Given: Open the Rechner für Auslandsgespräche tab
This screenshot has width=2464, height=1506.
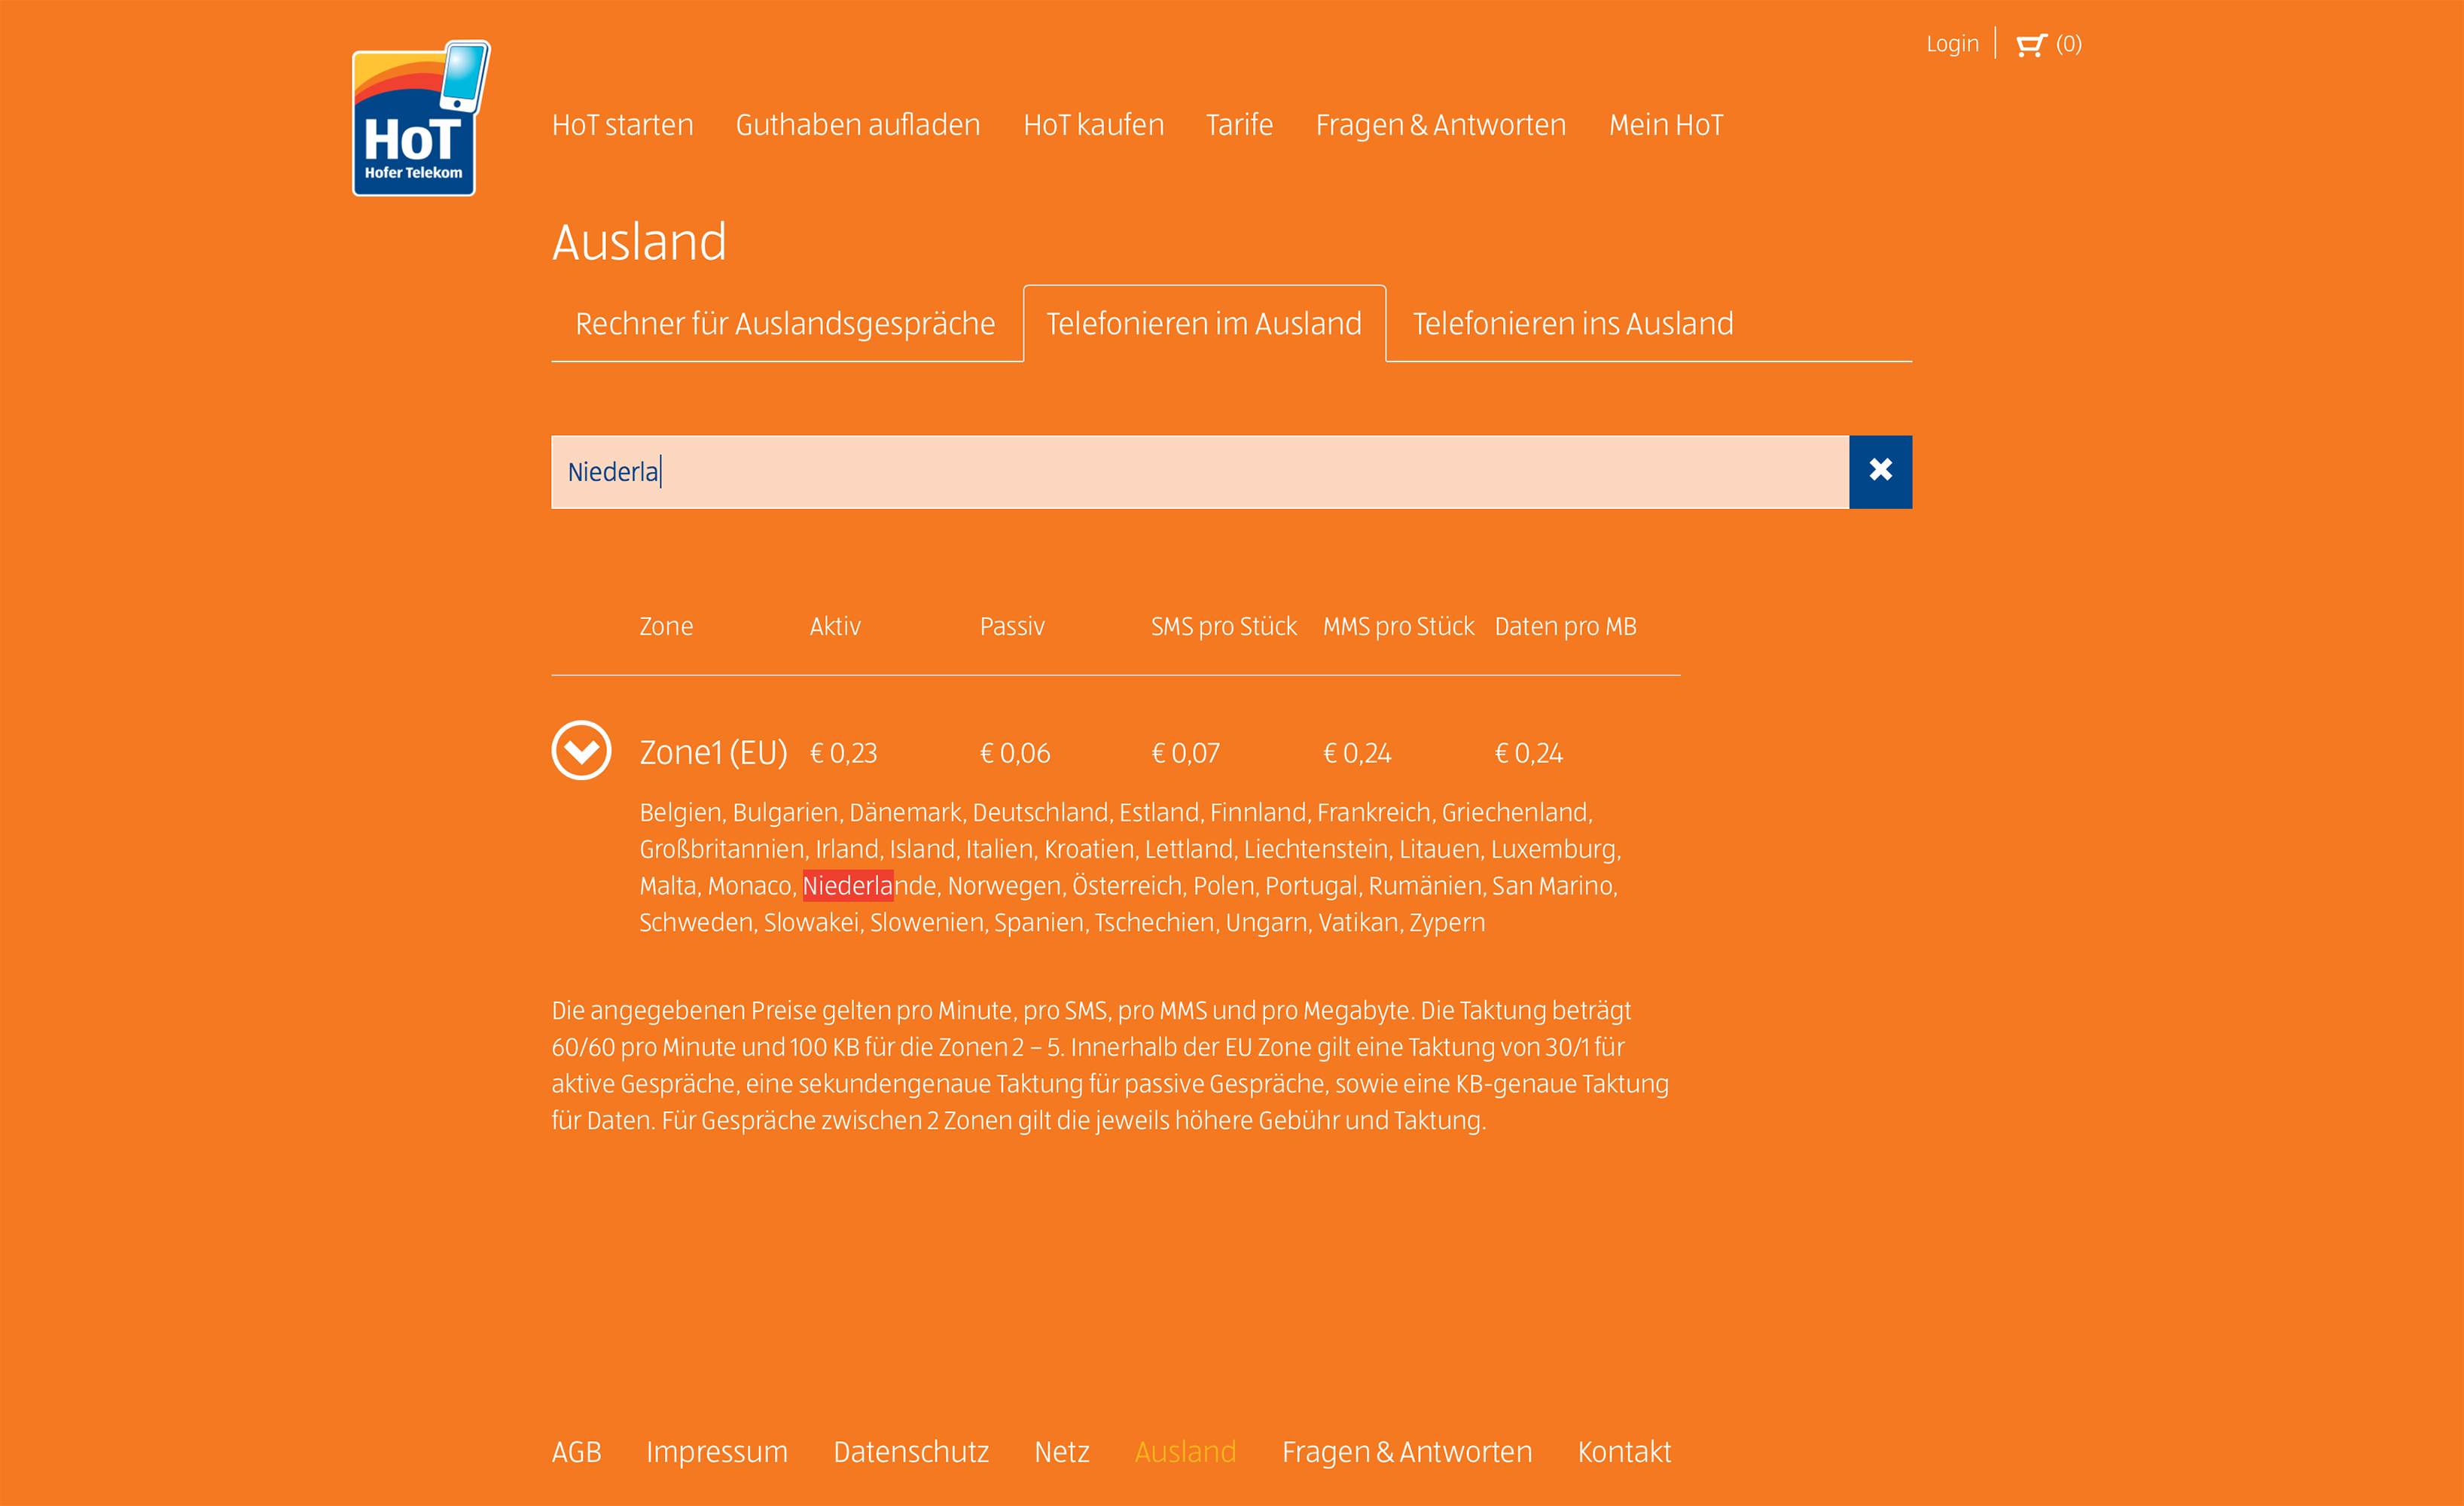Looking at the screenshot, I should click(x=785, y=322).
